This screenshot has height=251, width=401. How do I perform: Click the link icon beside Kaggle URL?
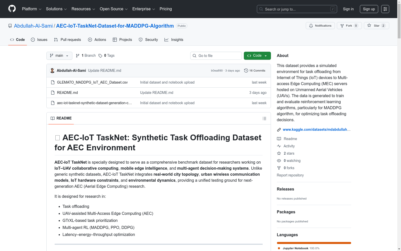coord(279,130)
